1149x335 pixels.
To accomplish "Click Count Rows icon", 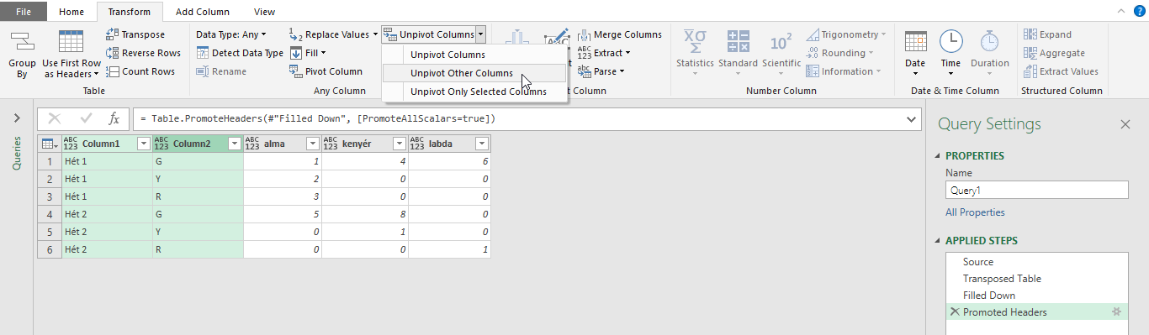I will click(113, 71).
